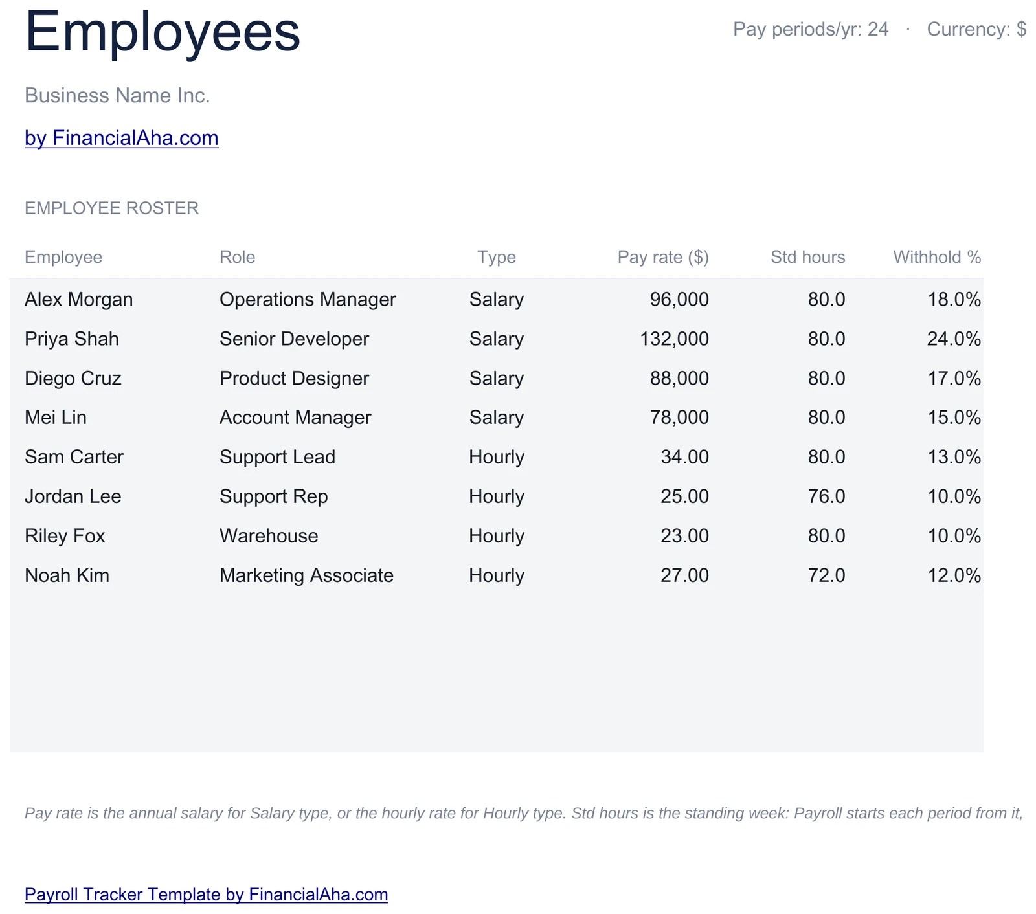
Task: Select the Business Name Inc. text
Action: point(117,96)
